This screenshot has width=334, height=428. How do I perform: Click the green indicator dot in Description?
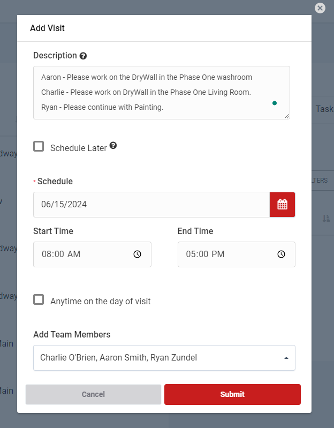275,103
